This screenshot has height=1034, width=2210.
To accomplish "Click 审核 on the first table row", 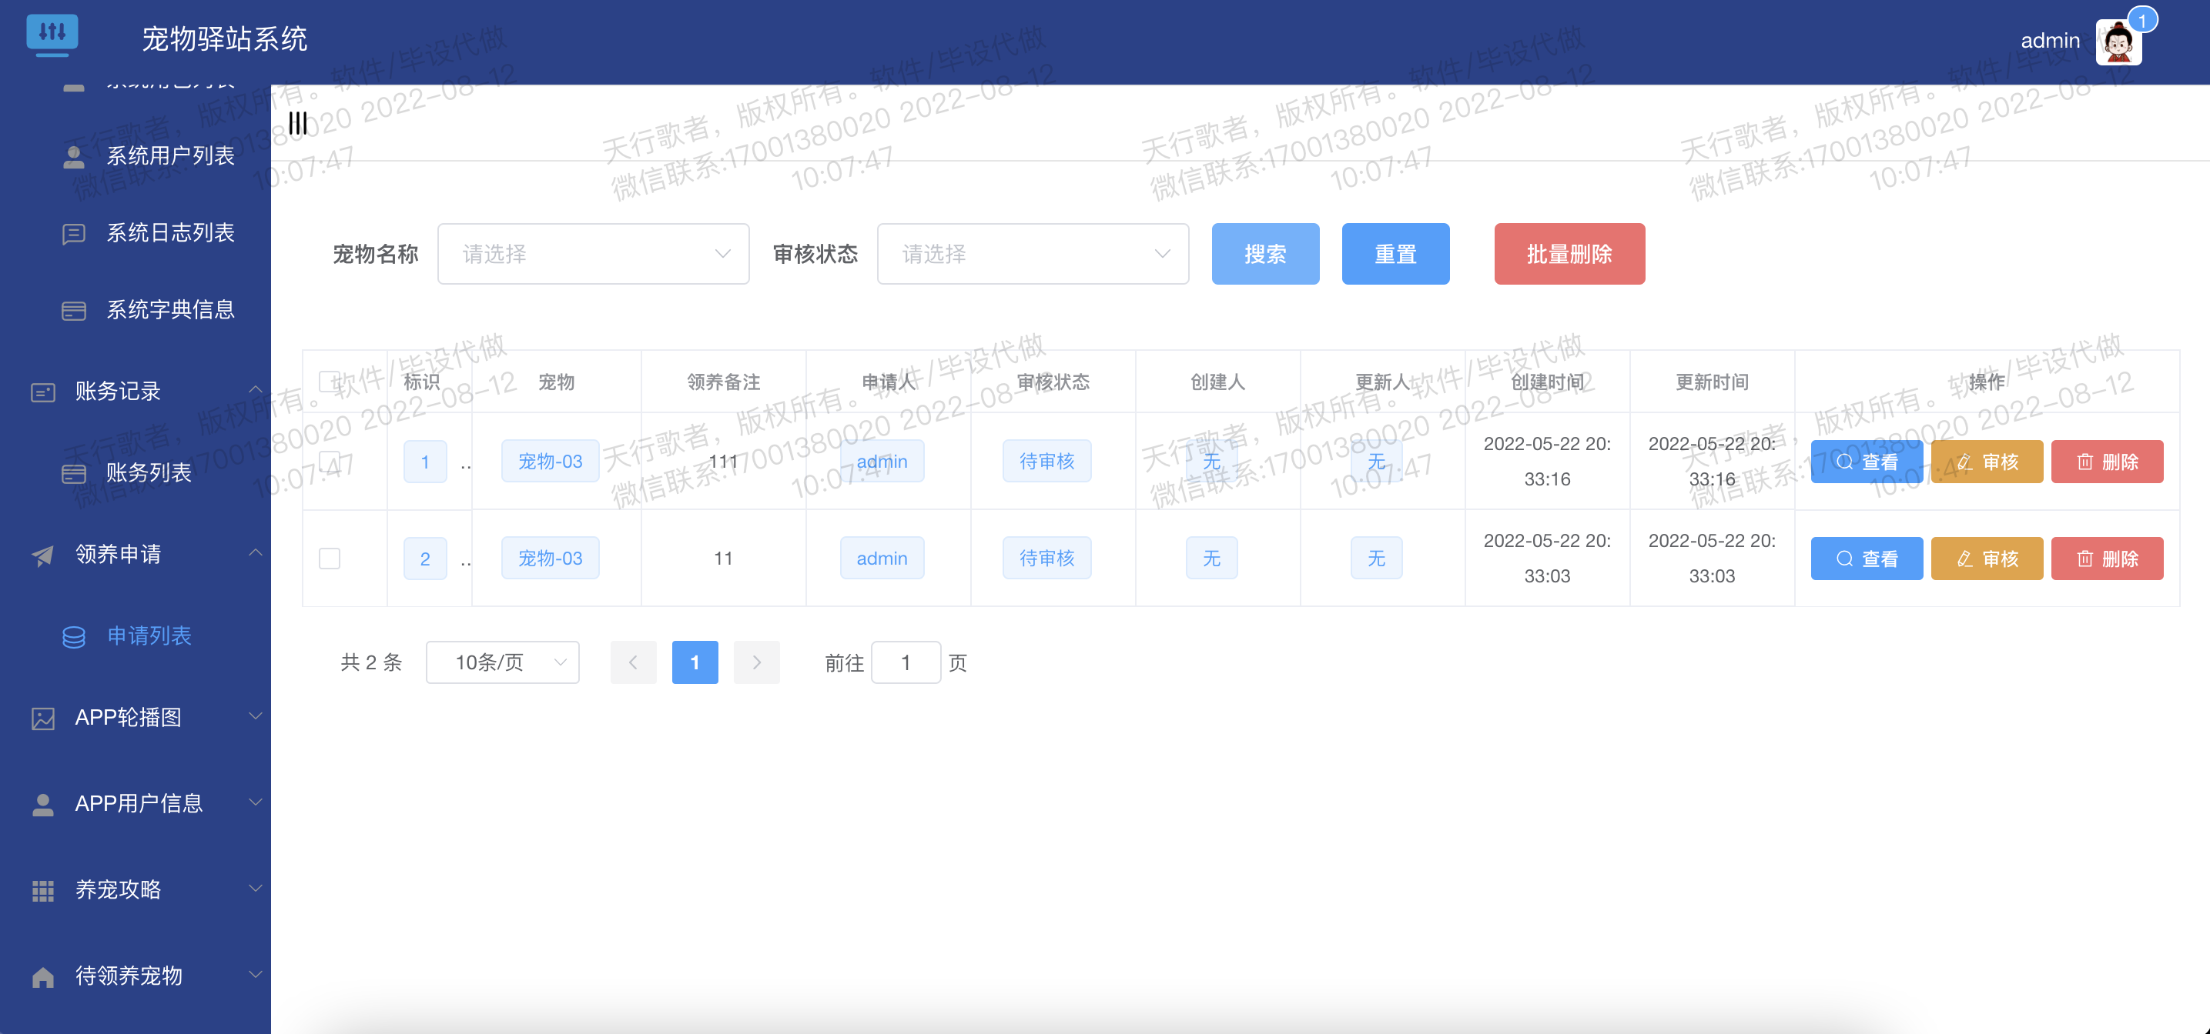I will pyautogui.click(x=1986, y=462).
